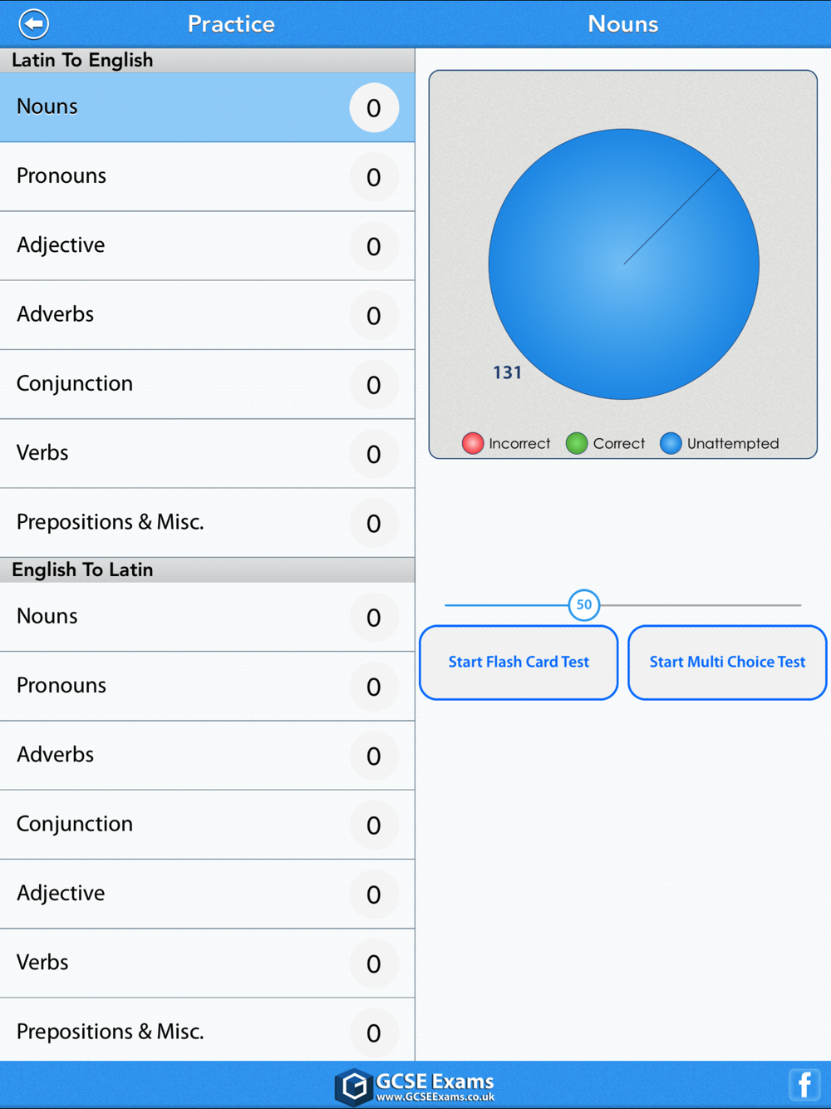Viewport: 831px width, 1109px height.
Task: Click the question count slider handle
Action: [x=584, y=605]
